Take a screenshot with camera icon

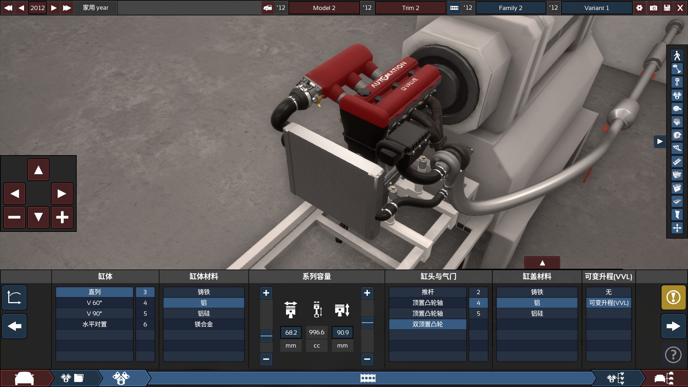coord(653,8)
